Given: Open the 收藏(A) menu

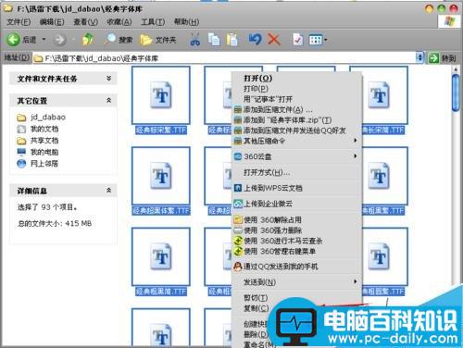Looking at the screenshot, I should pos(119,22).
